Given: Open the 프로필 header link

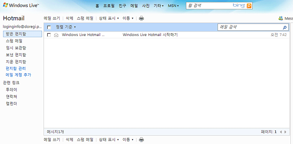Looking at the screenshot, I should point(109,6).
